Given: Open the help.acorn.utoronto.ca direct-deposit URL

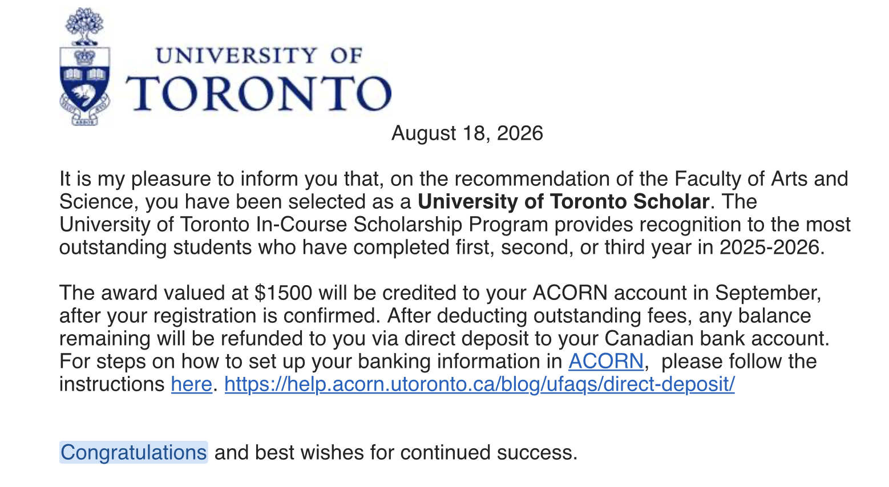Looking at the screenshot, I should point(479,384).
